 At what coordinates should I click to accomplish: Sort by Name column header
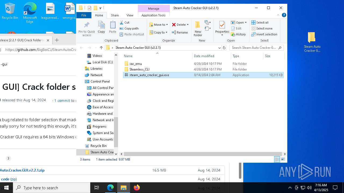[x=157, y=56]
